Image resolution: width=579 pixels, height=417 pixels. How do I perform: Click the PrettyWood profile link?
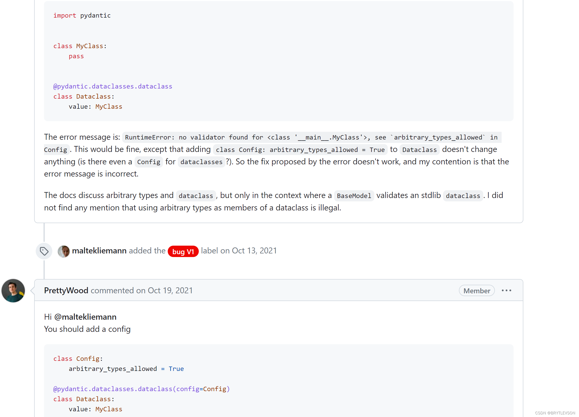[66, 290]
